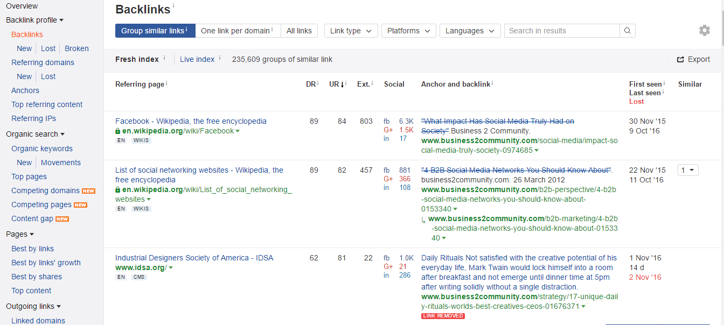Open Referring domains in the sidebar
The width and height of the screenshot is (724, 325).
(x=43, y=62)
